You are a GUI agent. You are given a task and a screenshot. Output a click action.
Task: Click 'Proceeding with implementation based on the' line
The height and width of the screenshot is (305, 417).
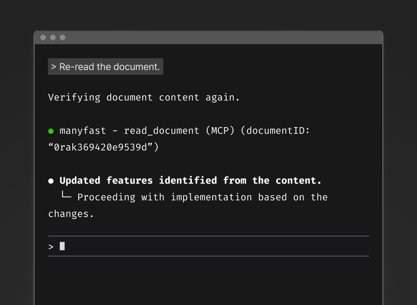click(202, 197)
